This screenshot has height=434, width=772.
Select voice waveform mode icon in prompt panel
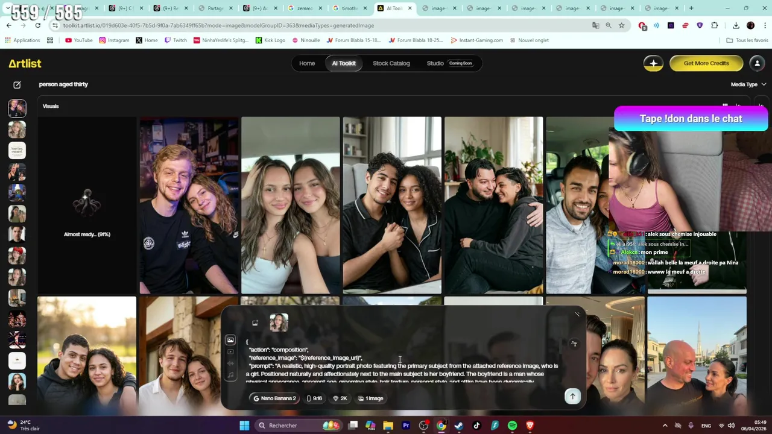(230, 363)
